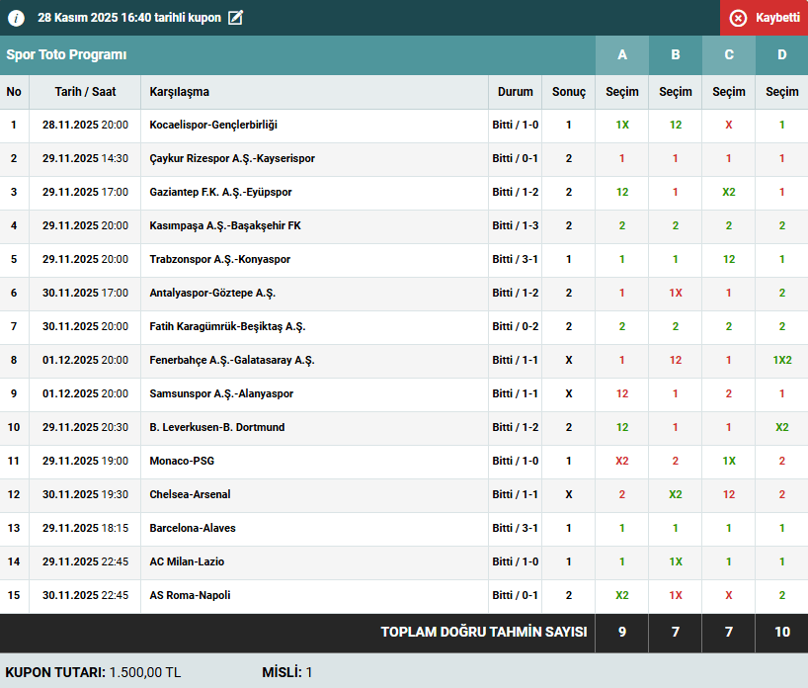Select column B tab header
Image resolution: width=808 pixels, height=688 pixels.
click(676, 55)
